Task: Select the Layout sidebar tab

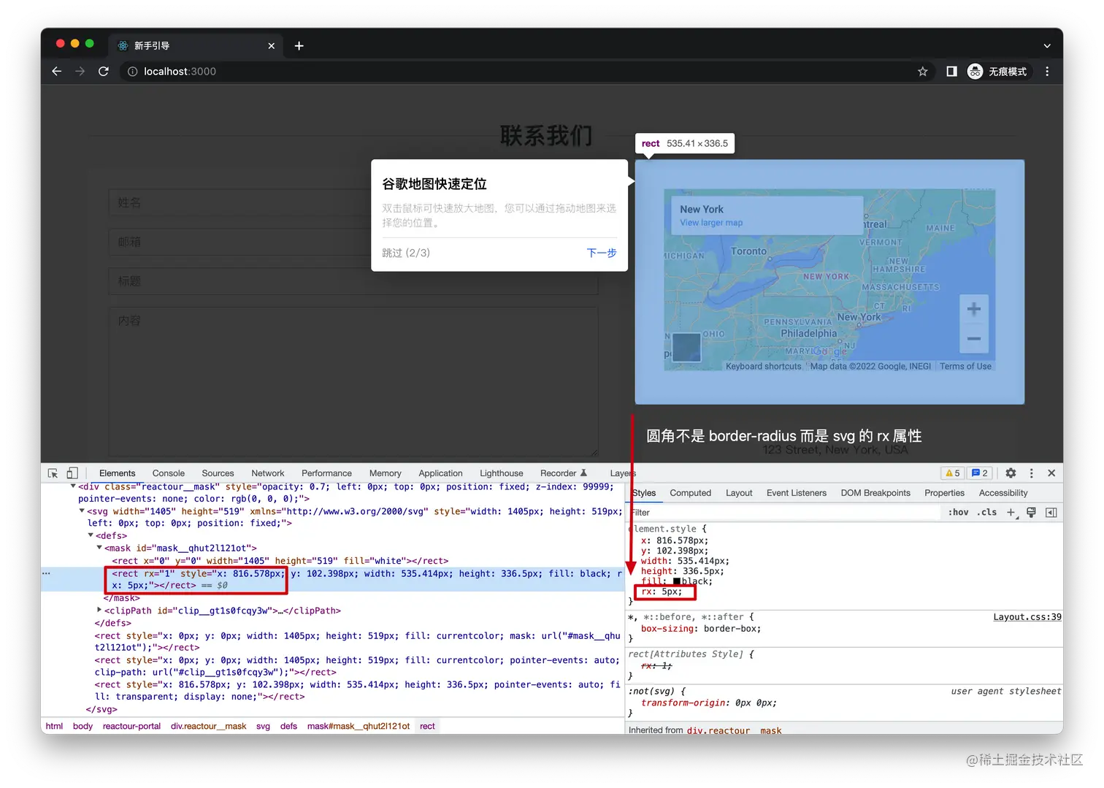Action: pyautogui.click(x=739, y=493)
